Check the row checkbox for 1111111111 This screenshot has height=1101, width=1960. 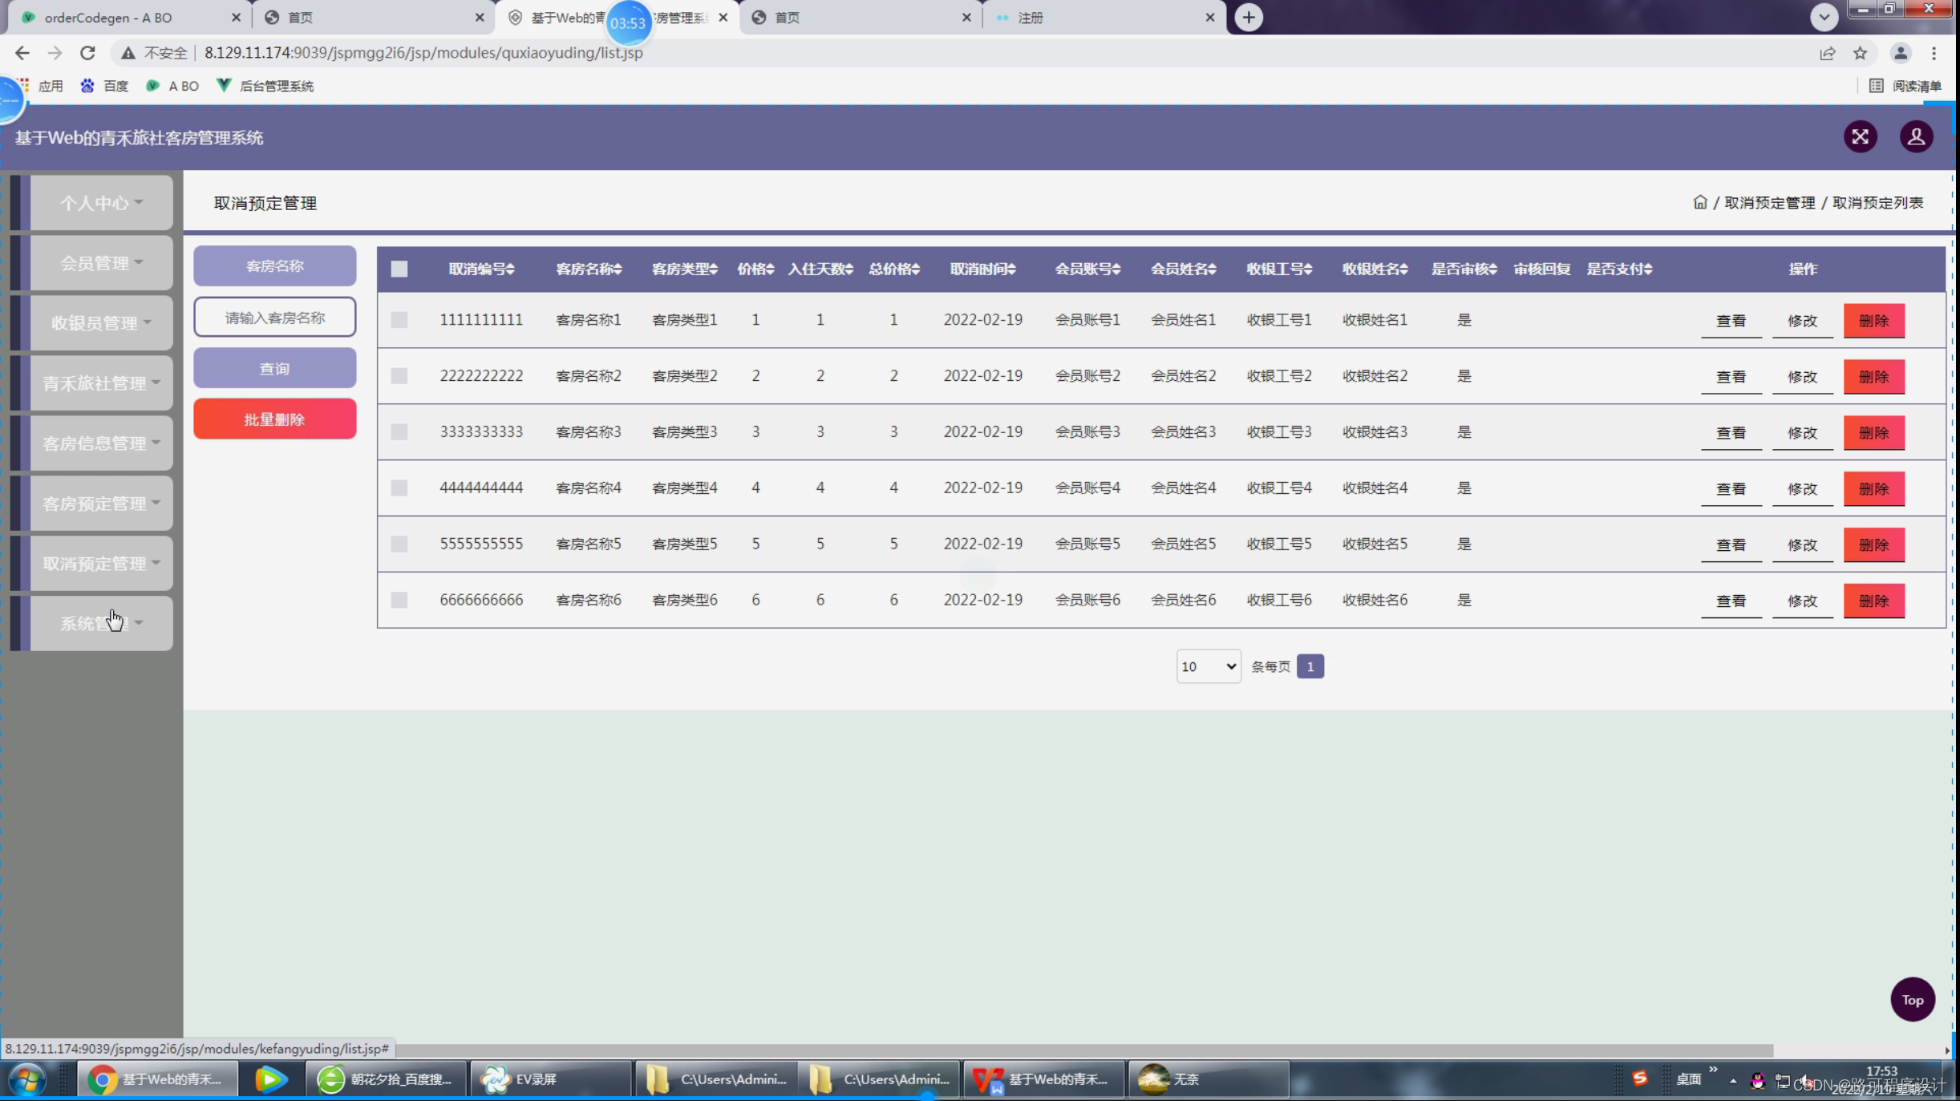click(x=399, y=320)
